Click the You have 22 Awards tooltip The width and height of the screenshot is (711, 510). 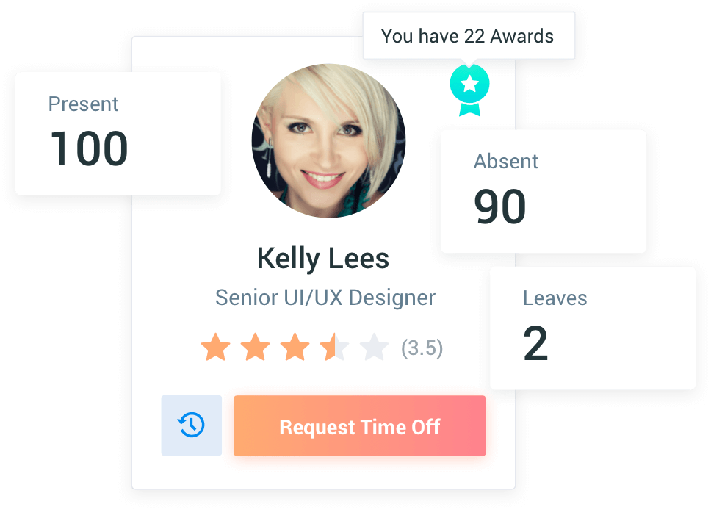tap(469, 36)
